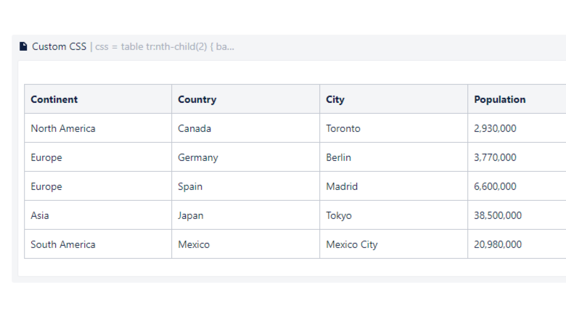This screenshot has width=566, height=322.
Task: Click the Toronto city cell
Action: (x=343, y=128)
